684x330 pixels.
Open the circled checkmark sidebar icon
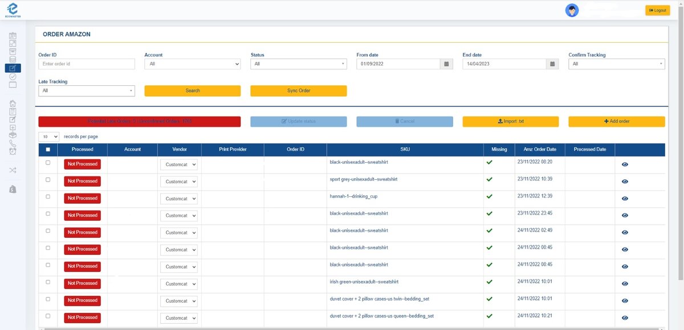[x=13, y=76]
